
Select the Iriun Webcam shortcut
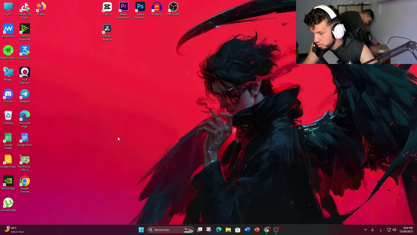(x=25, y=76)
